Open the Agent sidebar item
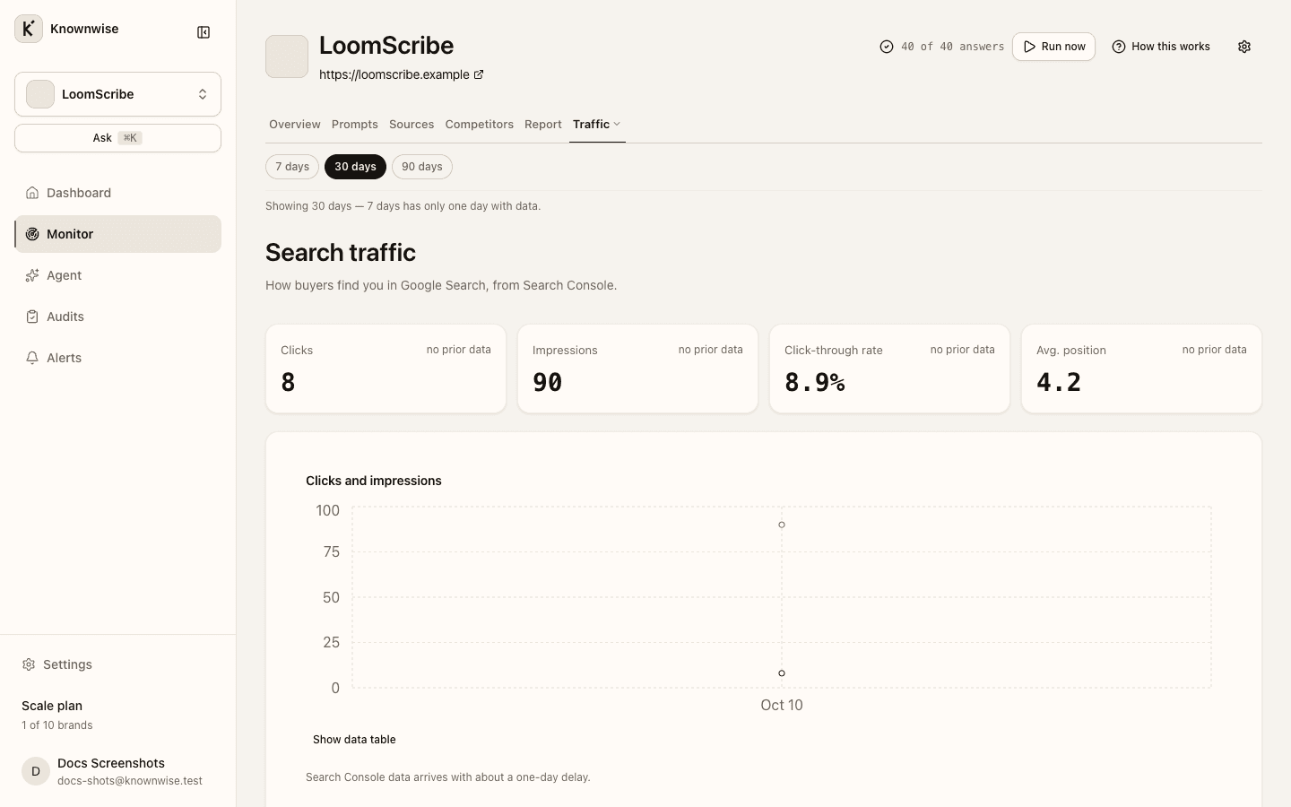The width and height of the screenshot is (1291, 807). (x=117, y=275)
